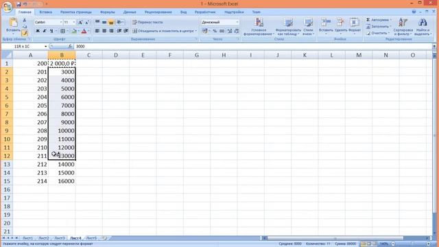
Task: Save workbook from quick access toolbar
Action: tap(19, 4)
